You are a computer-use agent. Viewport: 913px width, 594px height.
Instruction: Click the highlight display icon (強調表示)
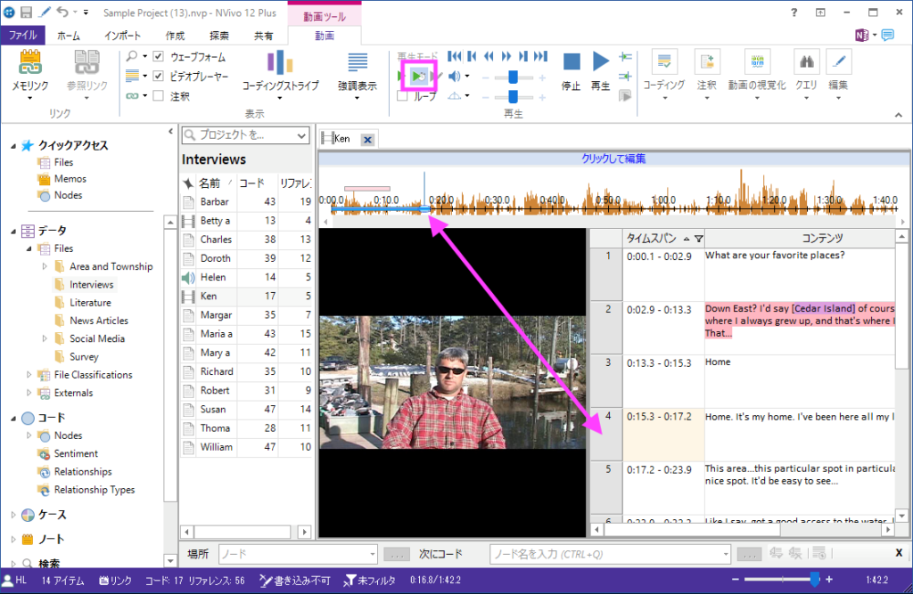pyautogui.click(x=358, y=64)
